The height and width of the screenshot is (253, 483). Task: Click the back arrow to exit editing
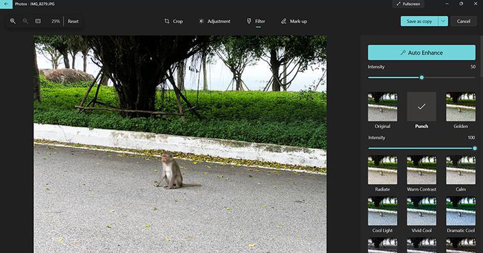(6, 4)
